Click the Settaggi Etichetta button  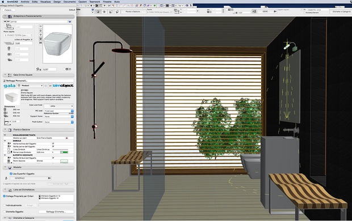point(56,211)
